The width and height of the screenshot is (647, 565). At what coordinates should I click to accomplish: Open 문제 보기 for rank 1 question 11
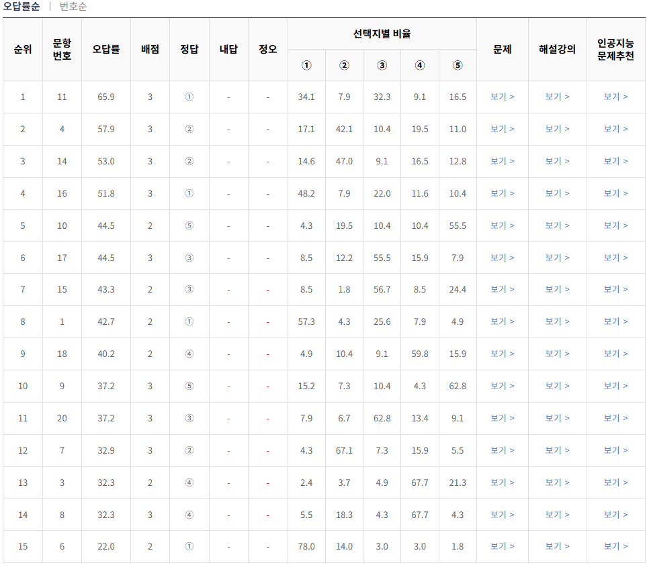coord(503,97)
